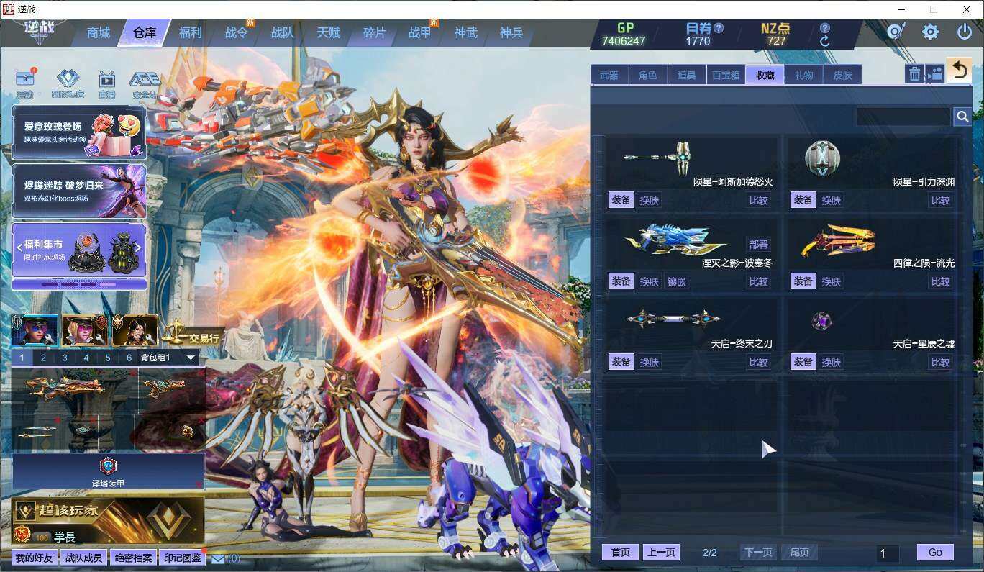This screenshot has width=984, height=572.
Task: Open the 战令 battle pass menu
Action: point(237,33)
